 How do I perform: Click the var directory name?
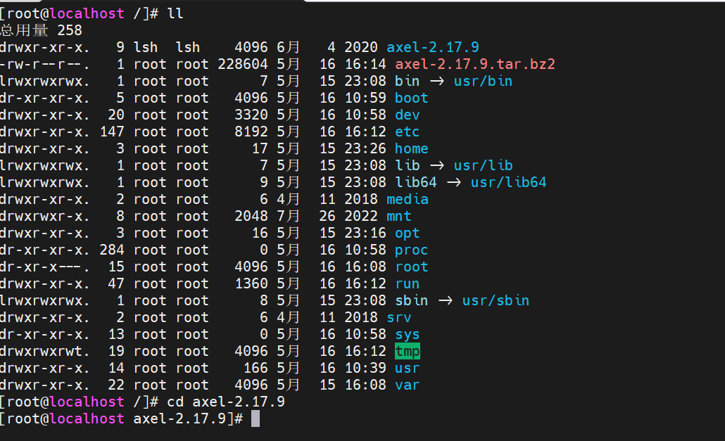tap(408, 385)
